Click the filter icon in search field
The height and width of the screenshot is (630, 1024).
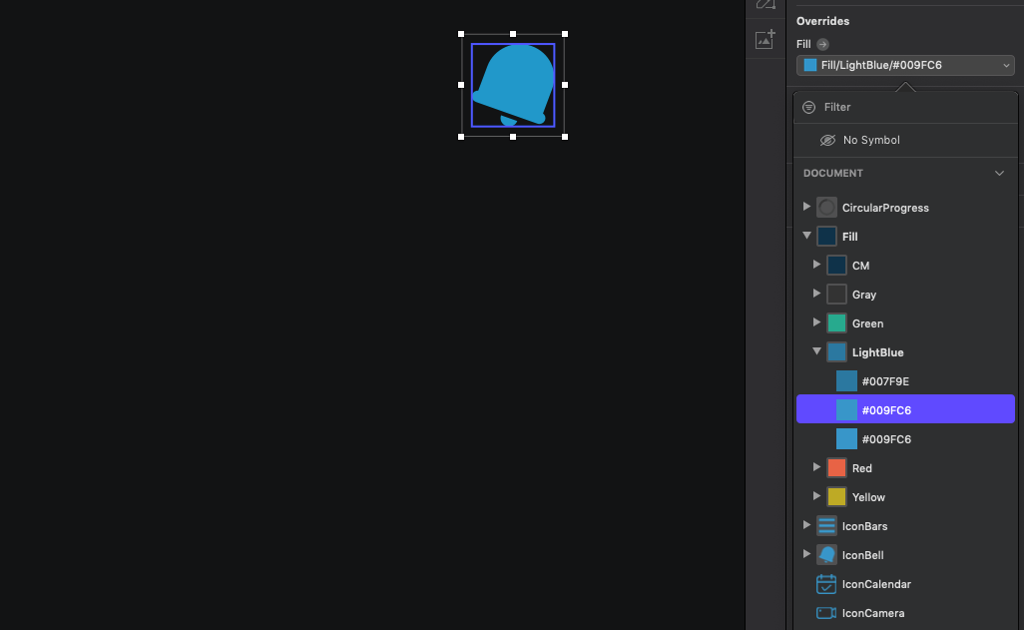click(x=808, y=107)
